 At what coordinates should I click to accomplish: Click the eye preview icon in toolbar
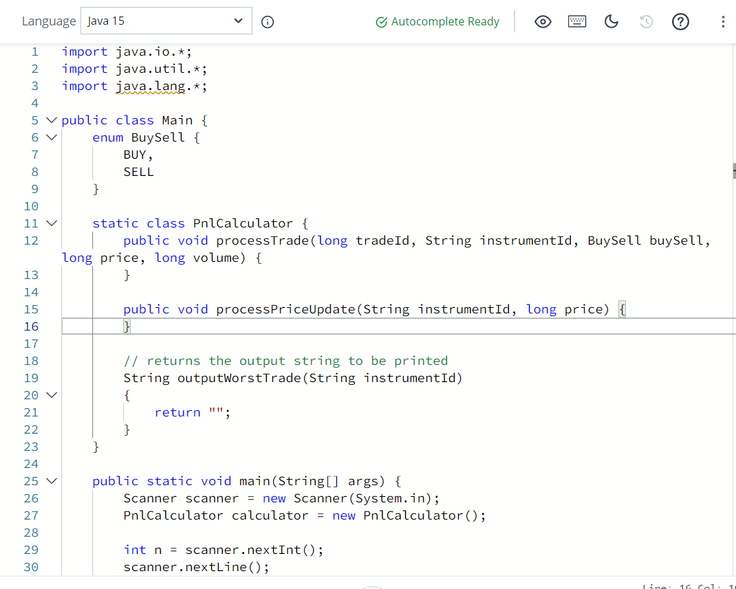coord(543,21)
